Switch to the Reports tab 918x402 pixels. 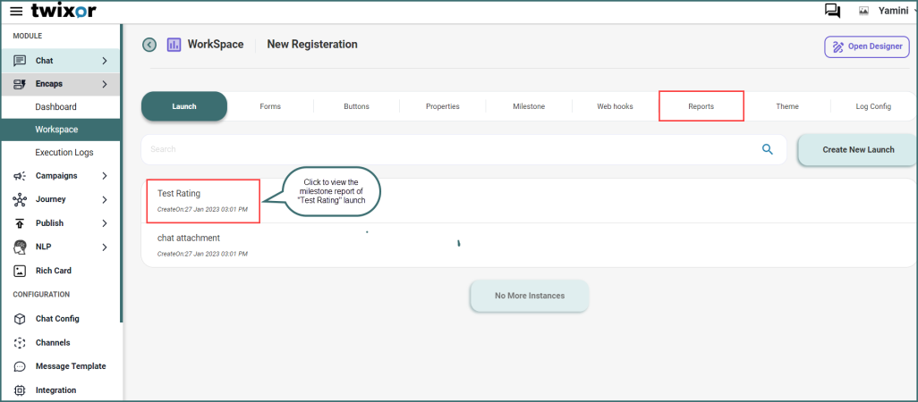[701, 106]
